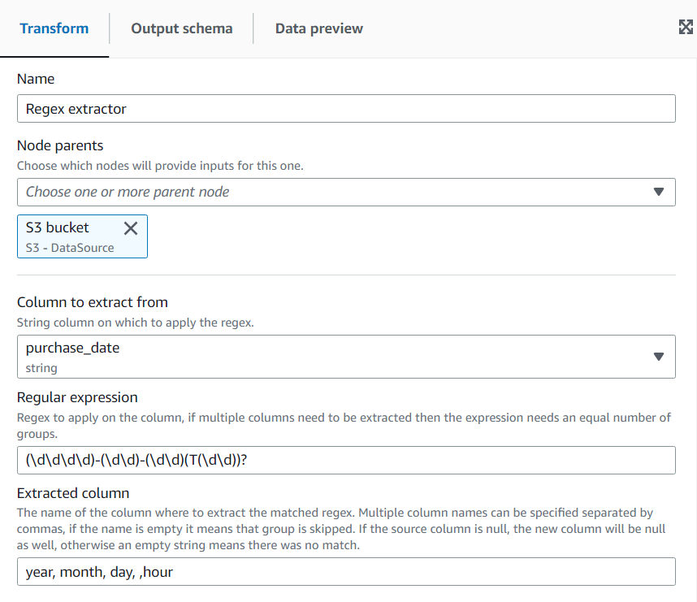Switch to the Output schema tab
697x602 pixels.
pos(180,28)
